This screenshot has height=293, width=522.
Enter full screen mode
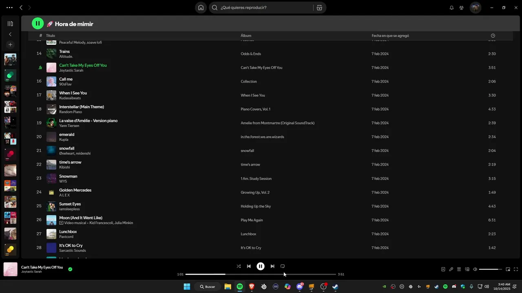pyautogui.click(x=516, y=269)
